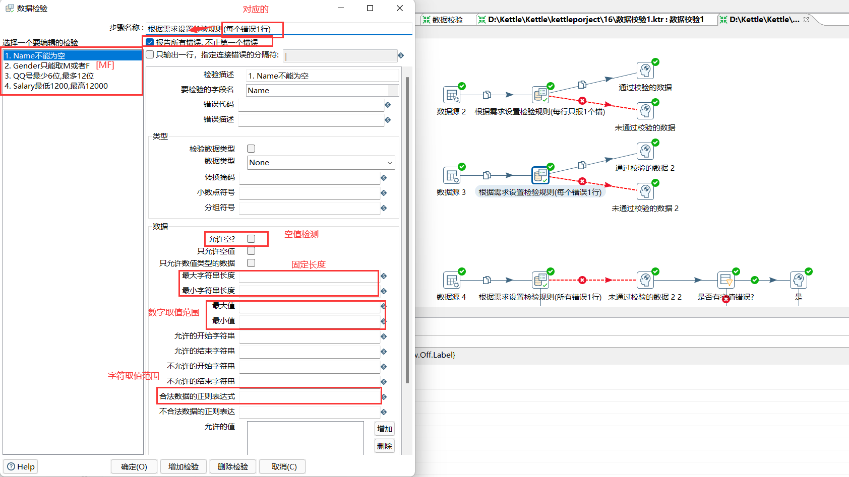The height and width of the screenshot is (477, 849).
Task: Click 未通过校验的数据 2 2 step icon
Action: (645, 280)
